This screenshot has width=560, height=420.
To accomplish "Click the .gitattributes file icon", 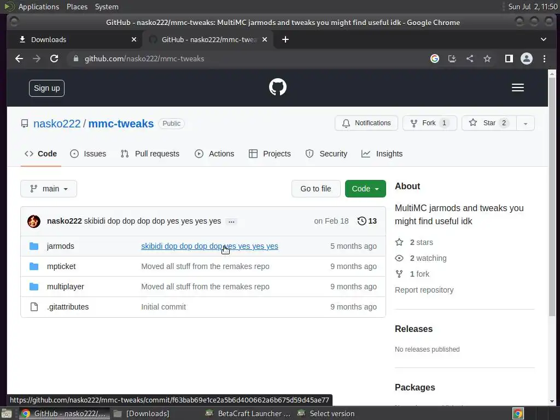I will [34, 307].
